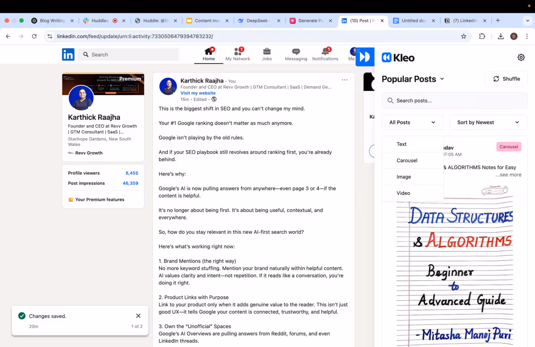Open post options three-dot menu
535x347 pixels.
[345, 80]
